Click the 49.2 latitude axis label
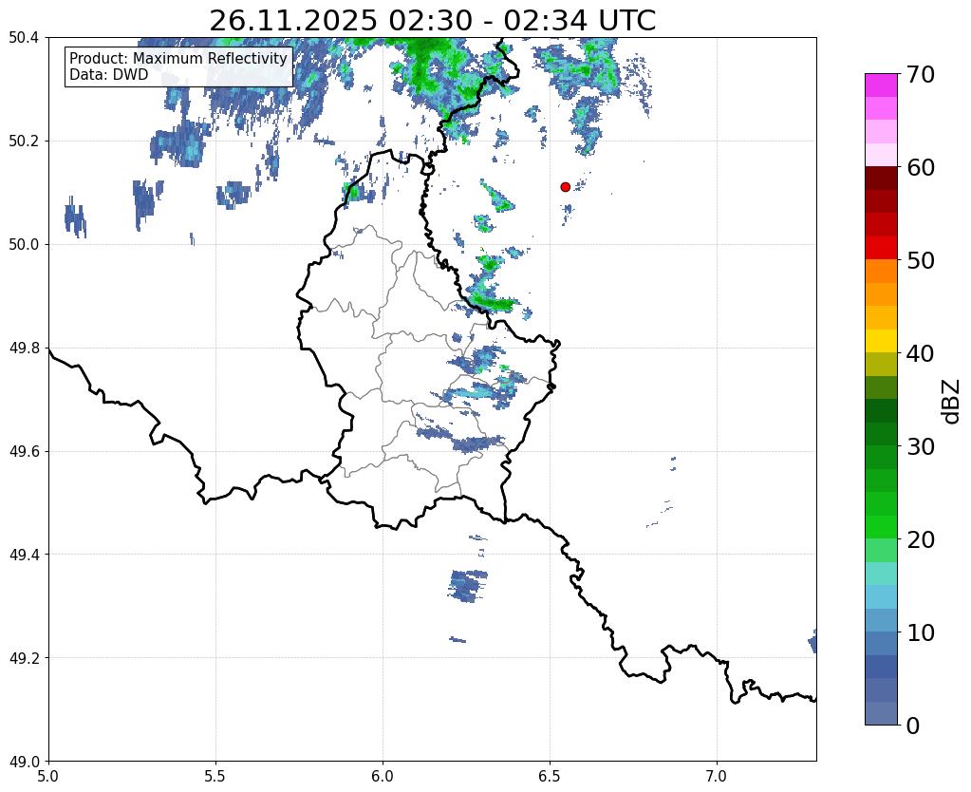The height and width of the screenshot is (792, 971). coord(24,658)
